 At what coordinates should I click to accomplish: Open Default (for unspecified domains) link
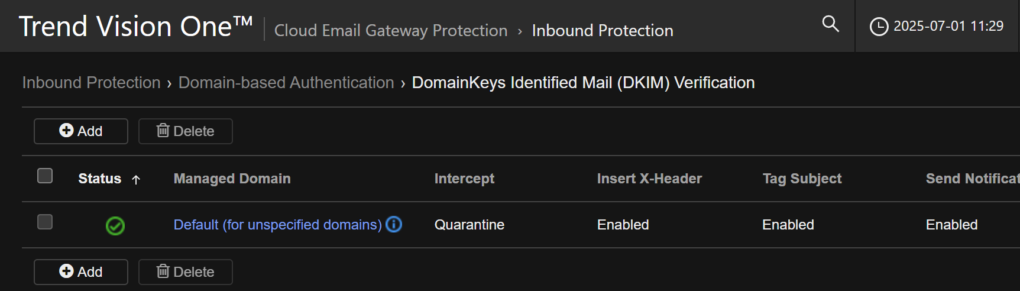[x=277, y=225]
